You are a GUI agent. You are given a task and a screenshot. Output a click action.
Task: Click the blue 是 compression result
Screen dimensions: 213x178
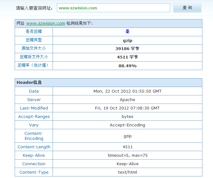point(127,32)
